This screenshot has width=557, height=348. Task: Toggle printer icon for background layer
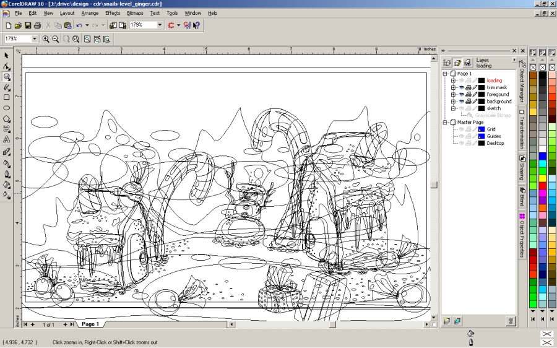[x=468, y=102]
